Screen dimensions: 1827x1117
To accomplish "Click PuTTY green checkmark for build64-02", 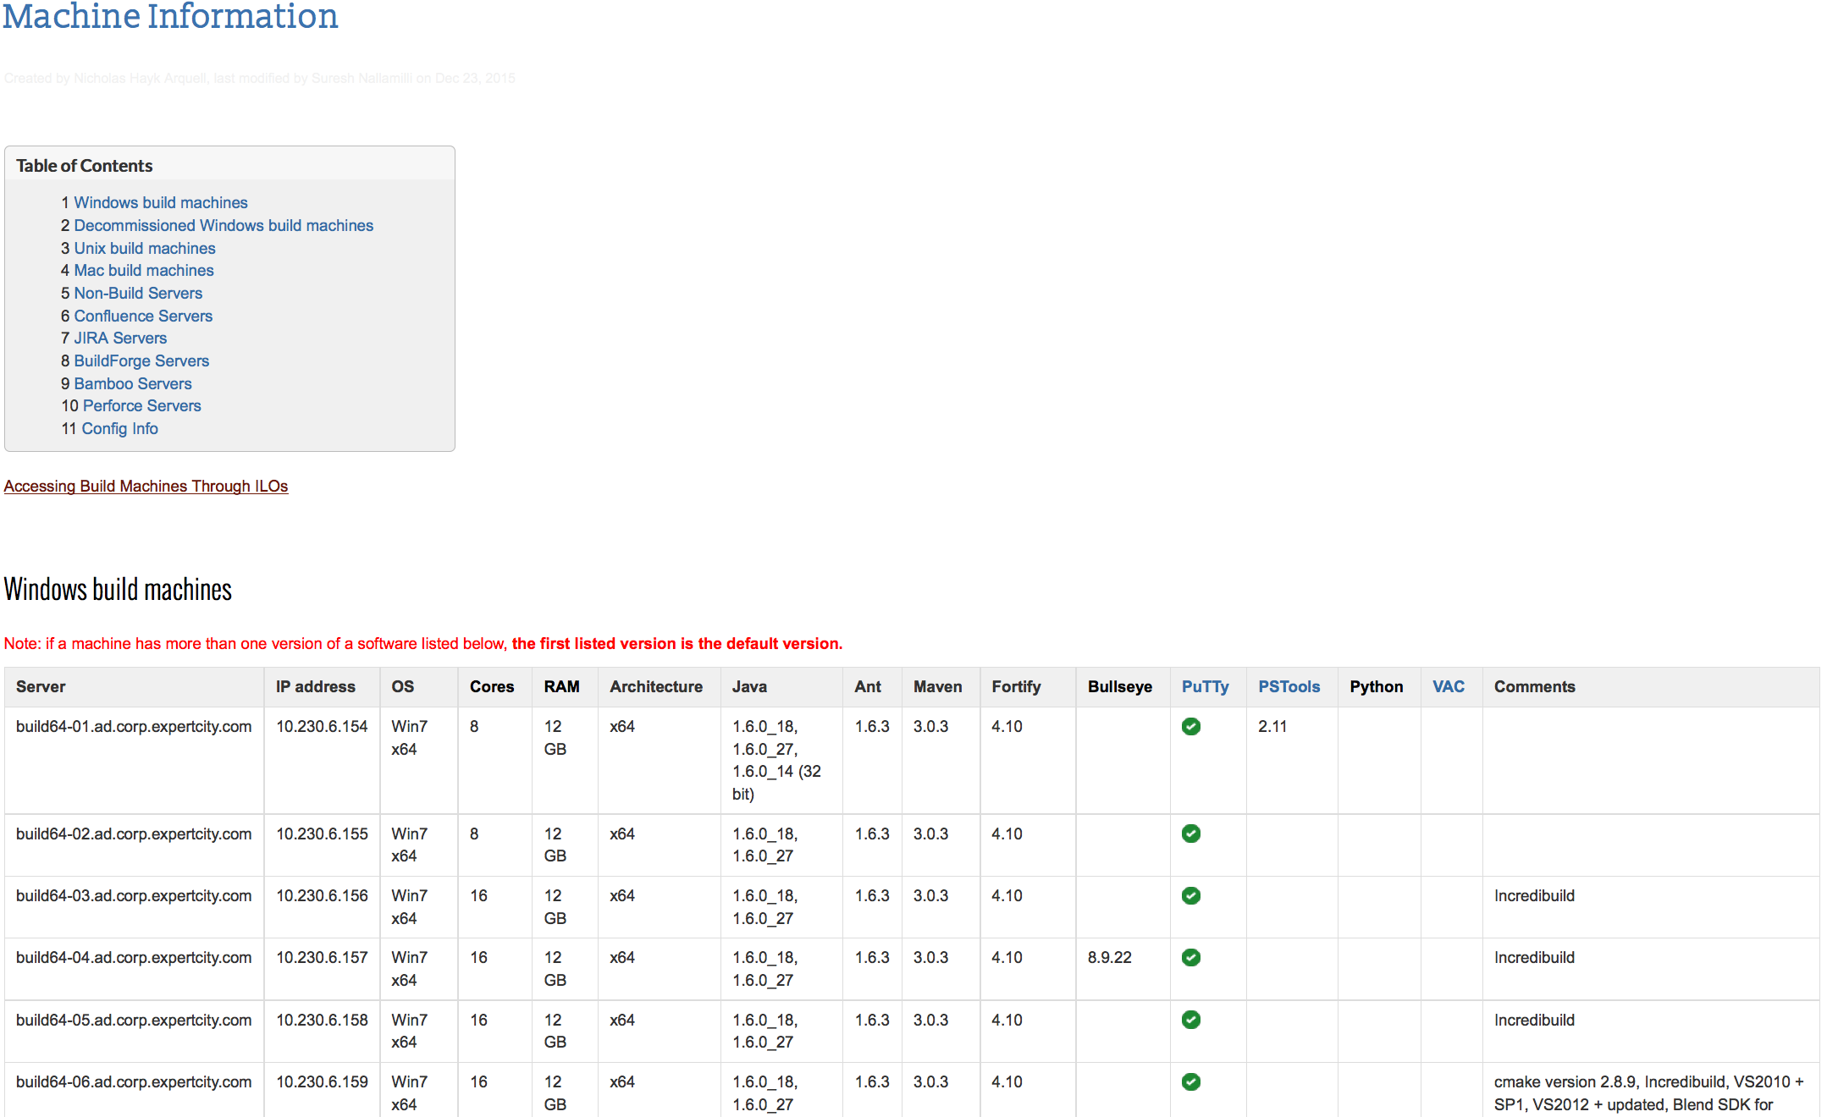I will pos(1190,834).
